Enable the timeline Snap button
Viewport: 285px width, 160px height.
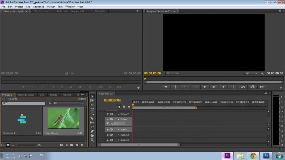pos(119,107)
